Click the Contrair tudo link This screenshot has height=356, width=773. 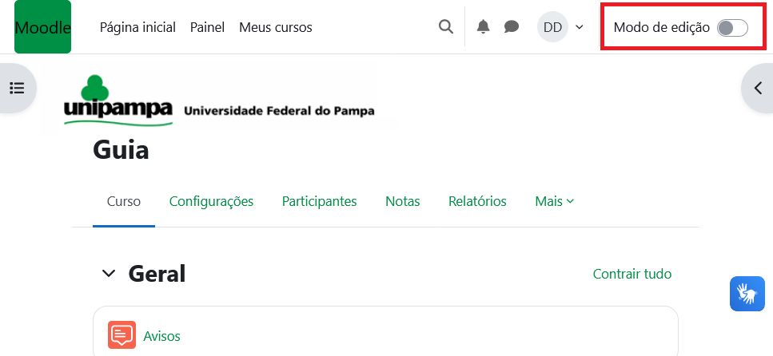click(632, 274)
